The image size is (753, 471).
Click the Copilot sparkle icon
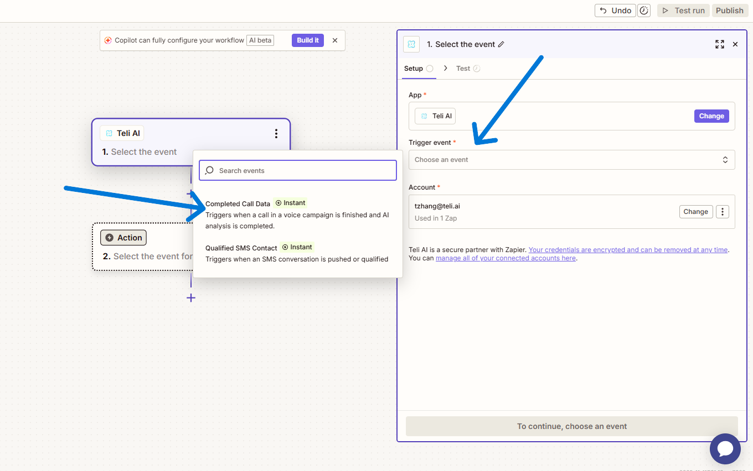pyautogui.click(x=108, y=40)
